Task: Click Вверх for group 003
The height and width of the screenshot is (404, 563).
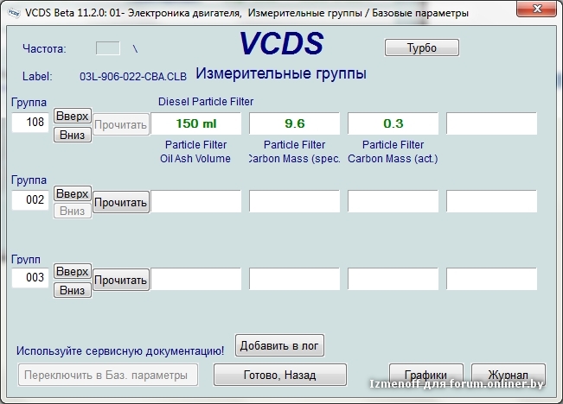Action: pyautogui.click(x=73, y=271)
